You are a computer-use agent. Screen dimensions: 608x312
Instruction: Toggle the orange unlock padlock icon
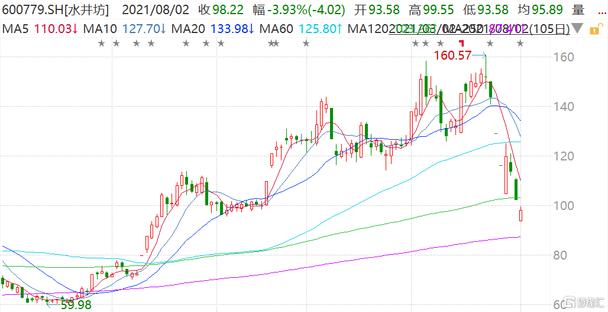596,29
